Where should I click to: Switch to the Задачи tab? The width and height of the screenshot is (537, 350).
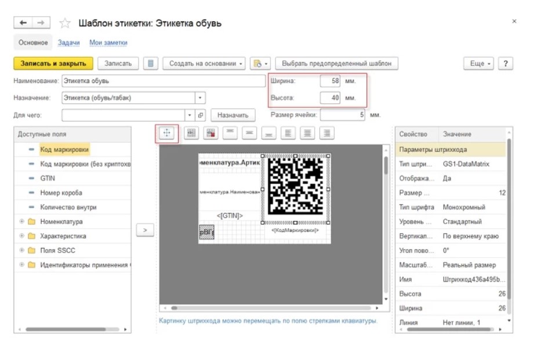tap(68, 43)
